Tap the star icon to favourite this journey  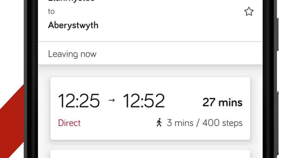[x=249, y=11]
